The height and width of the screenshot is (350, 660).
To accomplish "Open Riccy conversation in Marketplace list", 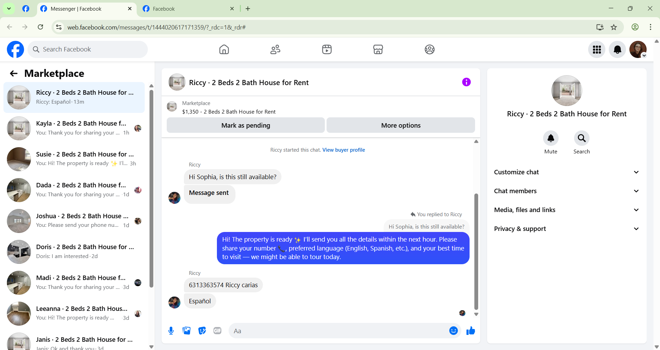I will point(74,97).
